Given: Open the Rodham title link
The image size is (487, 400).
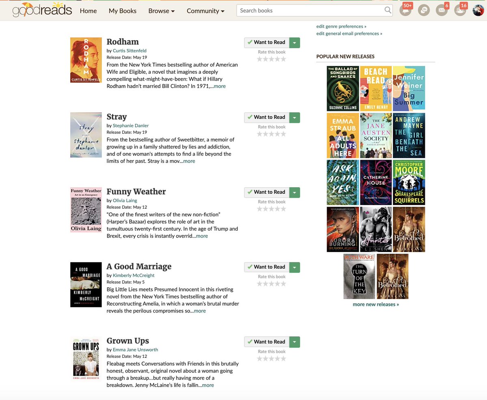Looking at the screenshot, I should (x=123, y=42).
